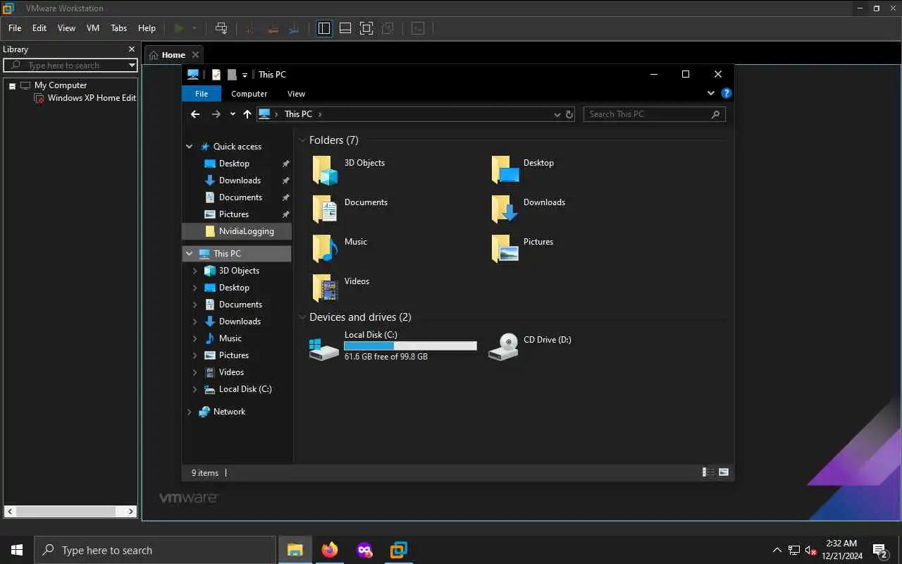Expand Local Disk (C:) in navigation pane
This screenshot has height=564, width=902.
tap(195, 389)
